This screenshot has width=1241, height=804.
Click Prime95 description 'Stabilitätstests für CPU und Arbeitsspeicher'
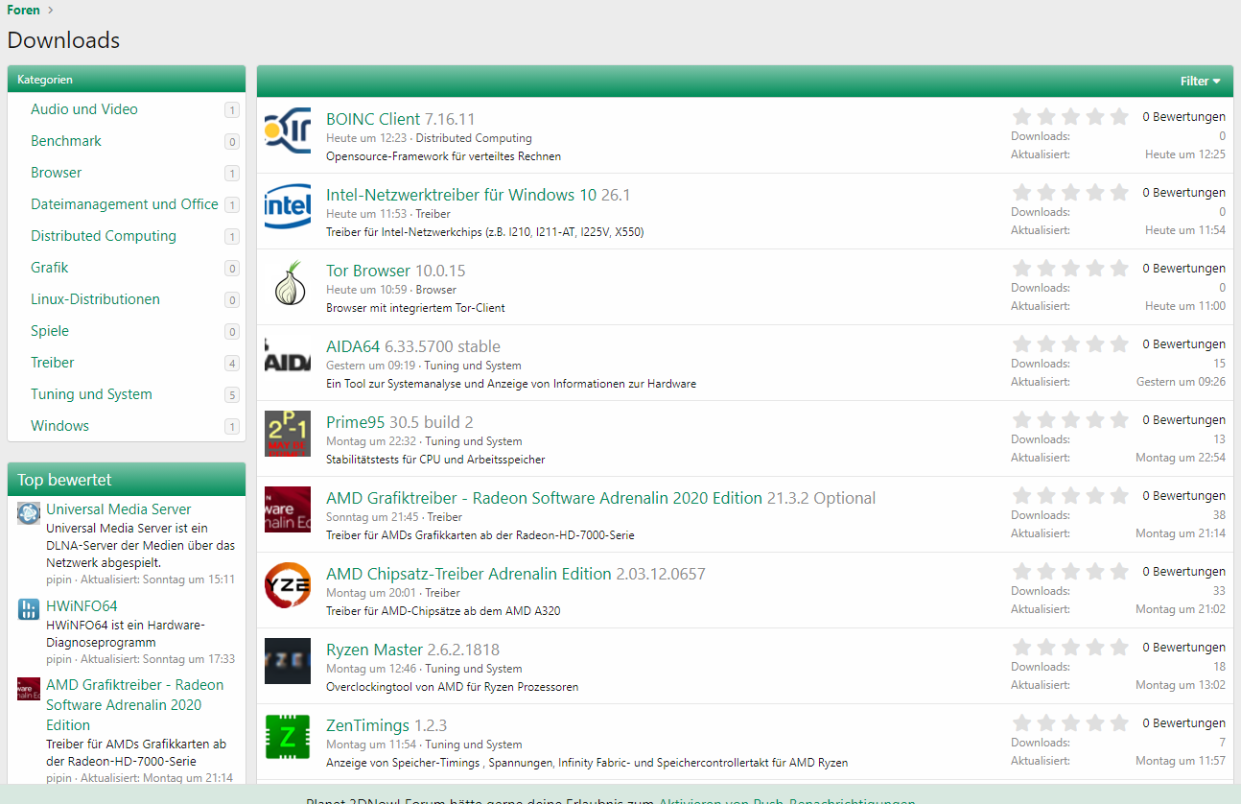point(435,460)
